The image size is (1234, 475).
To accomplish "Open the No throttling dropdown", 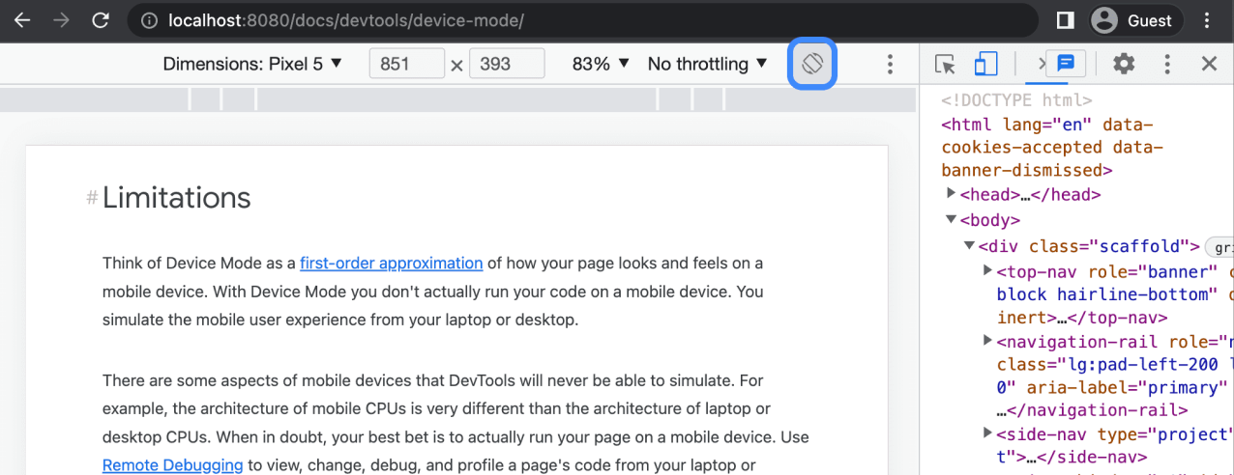I will pos(707,65).
